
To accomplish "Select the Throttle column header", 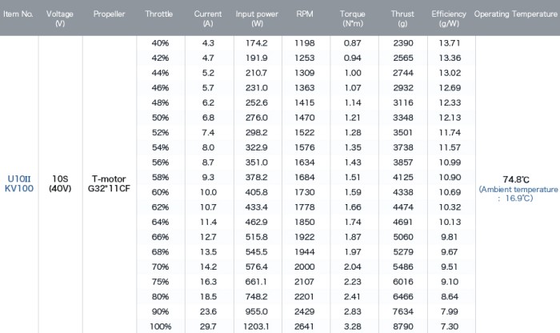I will [x=159, y=14].
